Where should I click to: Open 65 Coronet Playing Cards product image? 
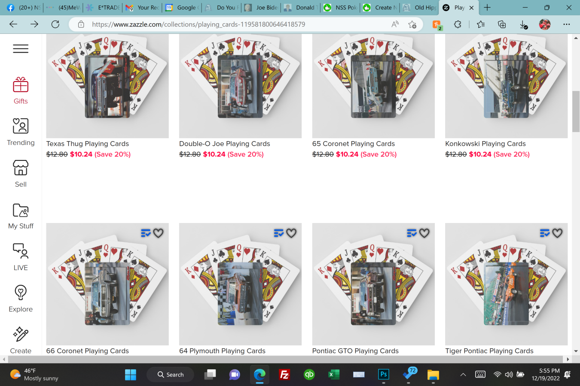[x=373, y=86]
